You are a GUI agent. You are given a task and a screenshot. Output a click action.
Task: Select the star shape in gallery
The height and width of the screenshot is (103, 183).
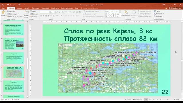118,16
